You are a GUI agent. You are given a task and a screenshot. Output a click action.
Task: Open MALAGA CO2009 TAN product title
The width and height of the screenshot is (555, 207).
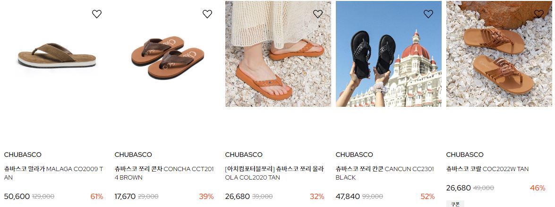coord(53,173)
